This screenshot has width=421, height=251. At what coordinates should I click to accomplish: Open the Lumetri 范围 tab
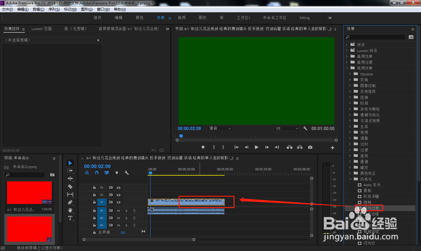[x=42, y=29]
